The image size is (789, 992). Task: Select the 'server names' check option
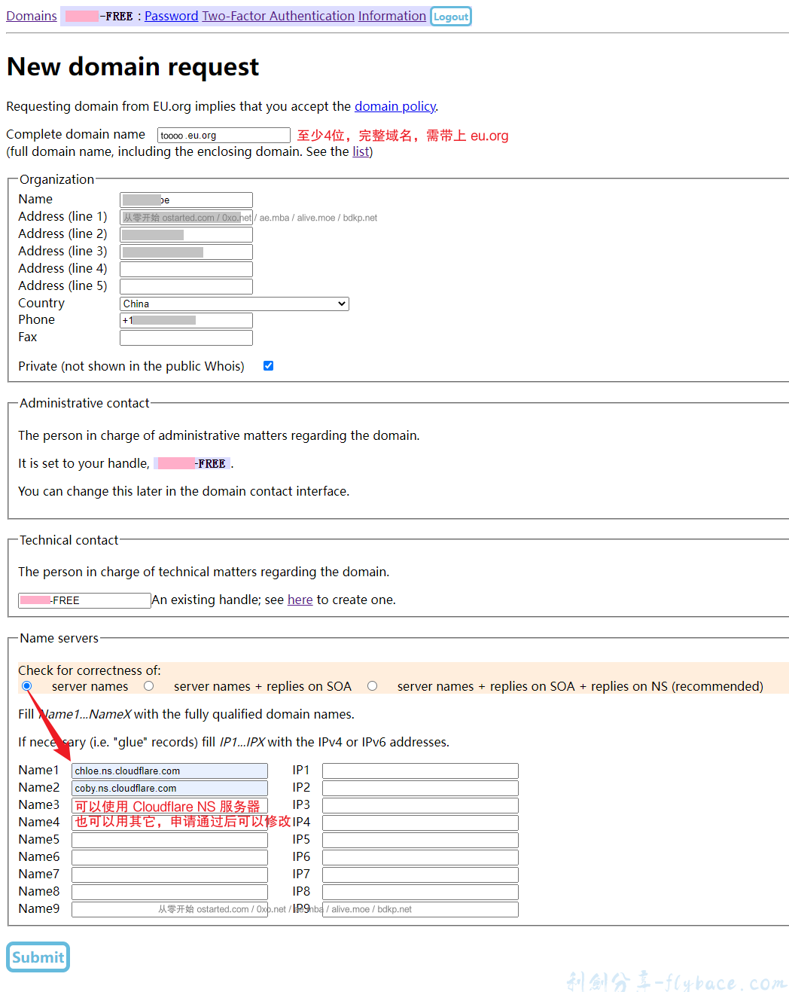[x=26, y=686]
